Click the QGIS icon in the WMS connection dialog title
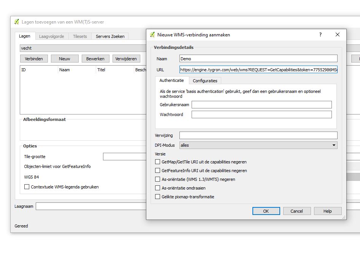Viewport: 360px width, 254px height. pos(152,35)
